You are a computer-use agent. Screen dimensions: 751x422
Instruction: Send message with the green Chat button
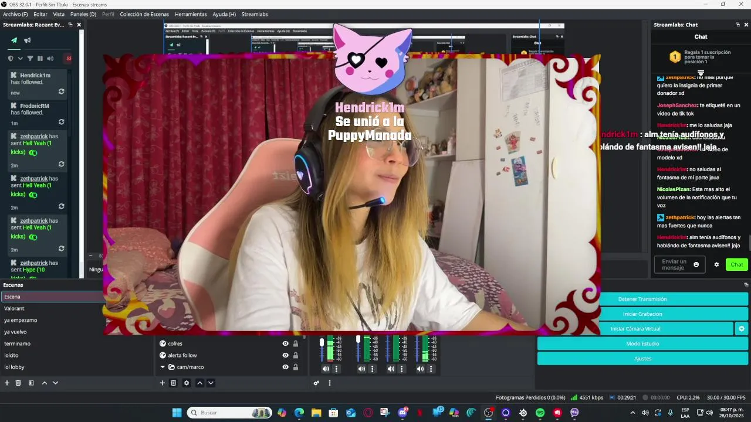736,264
